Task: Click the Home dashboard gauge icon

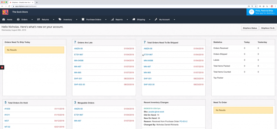Action: point(4,20)
